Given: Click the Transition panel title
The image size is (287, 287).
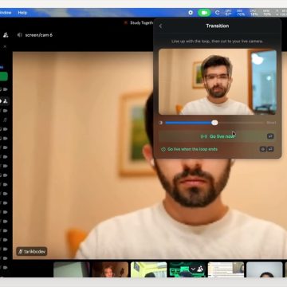Looking at the screenshot, I should coord(218,26).
